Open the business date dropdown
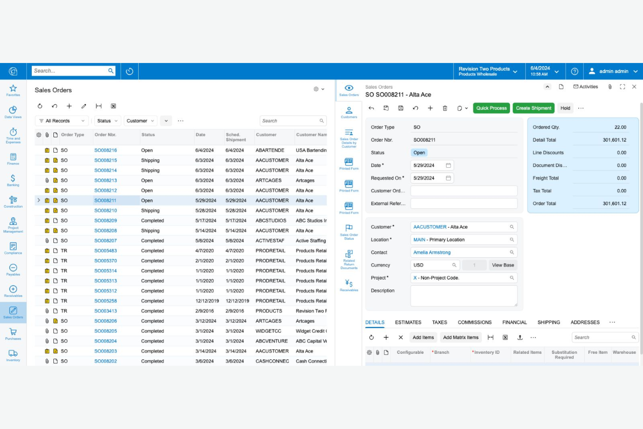643x429 pixels. point(544,71)
